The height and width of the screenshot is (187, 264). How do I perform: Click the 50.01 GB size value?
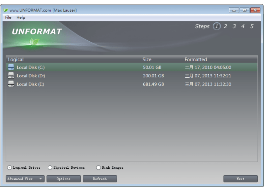(x=152, y=67)
